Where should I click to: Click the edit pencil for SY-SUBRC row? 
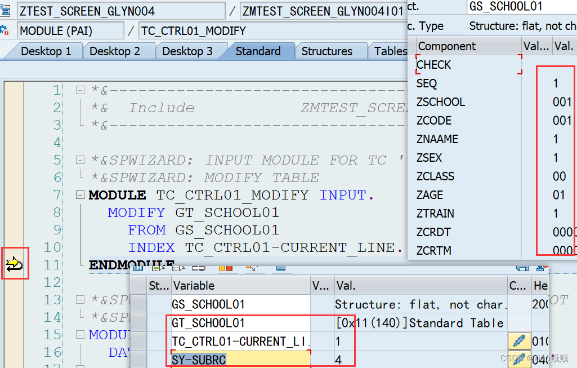519,360
